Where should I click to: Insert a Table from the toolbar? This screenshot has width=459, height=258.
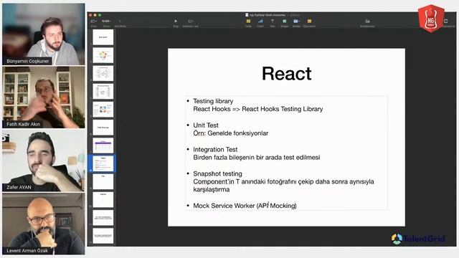pos(248,21)
